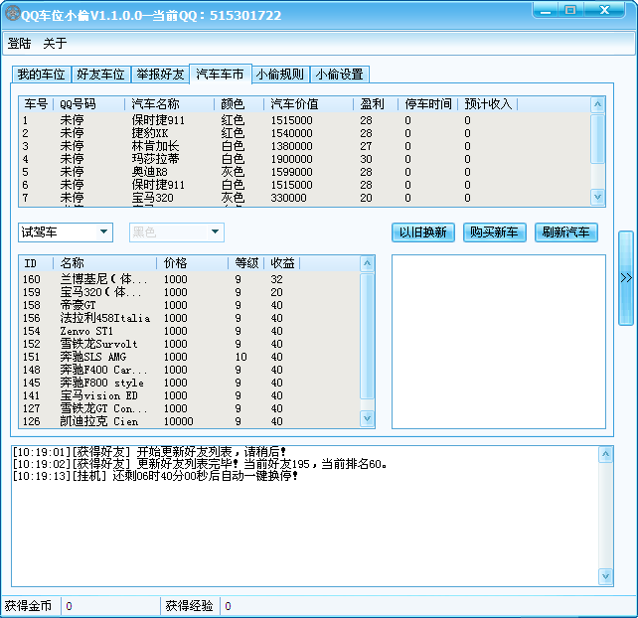Switch to the 举报好友 tab

point(160,75)
